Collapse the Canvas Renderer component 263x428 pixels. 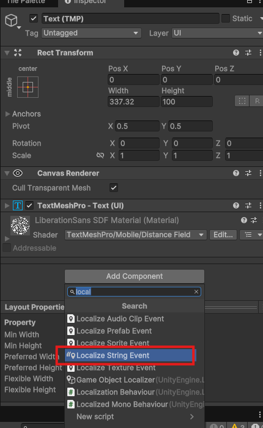click(x=7, y=173)
